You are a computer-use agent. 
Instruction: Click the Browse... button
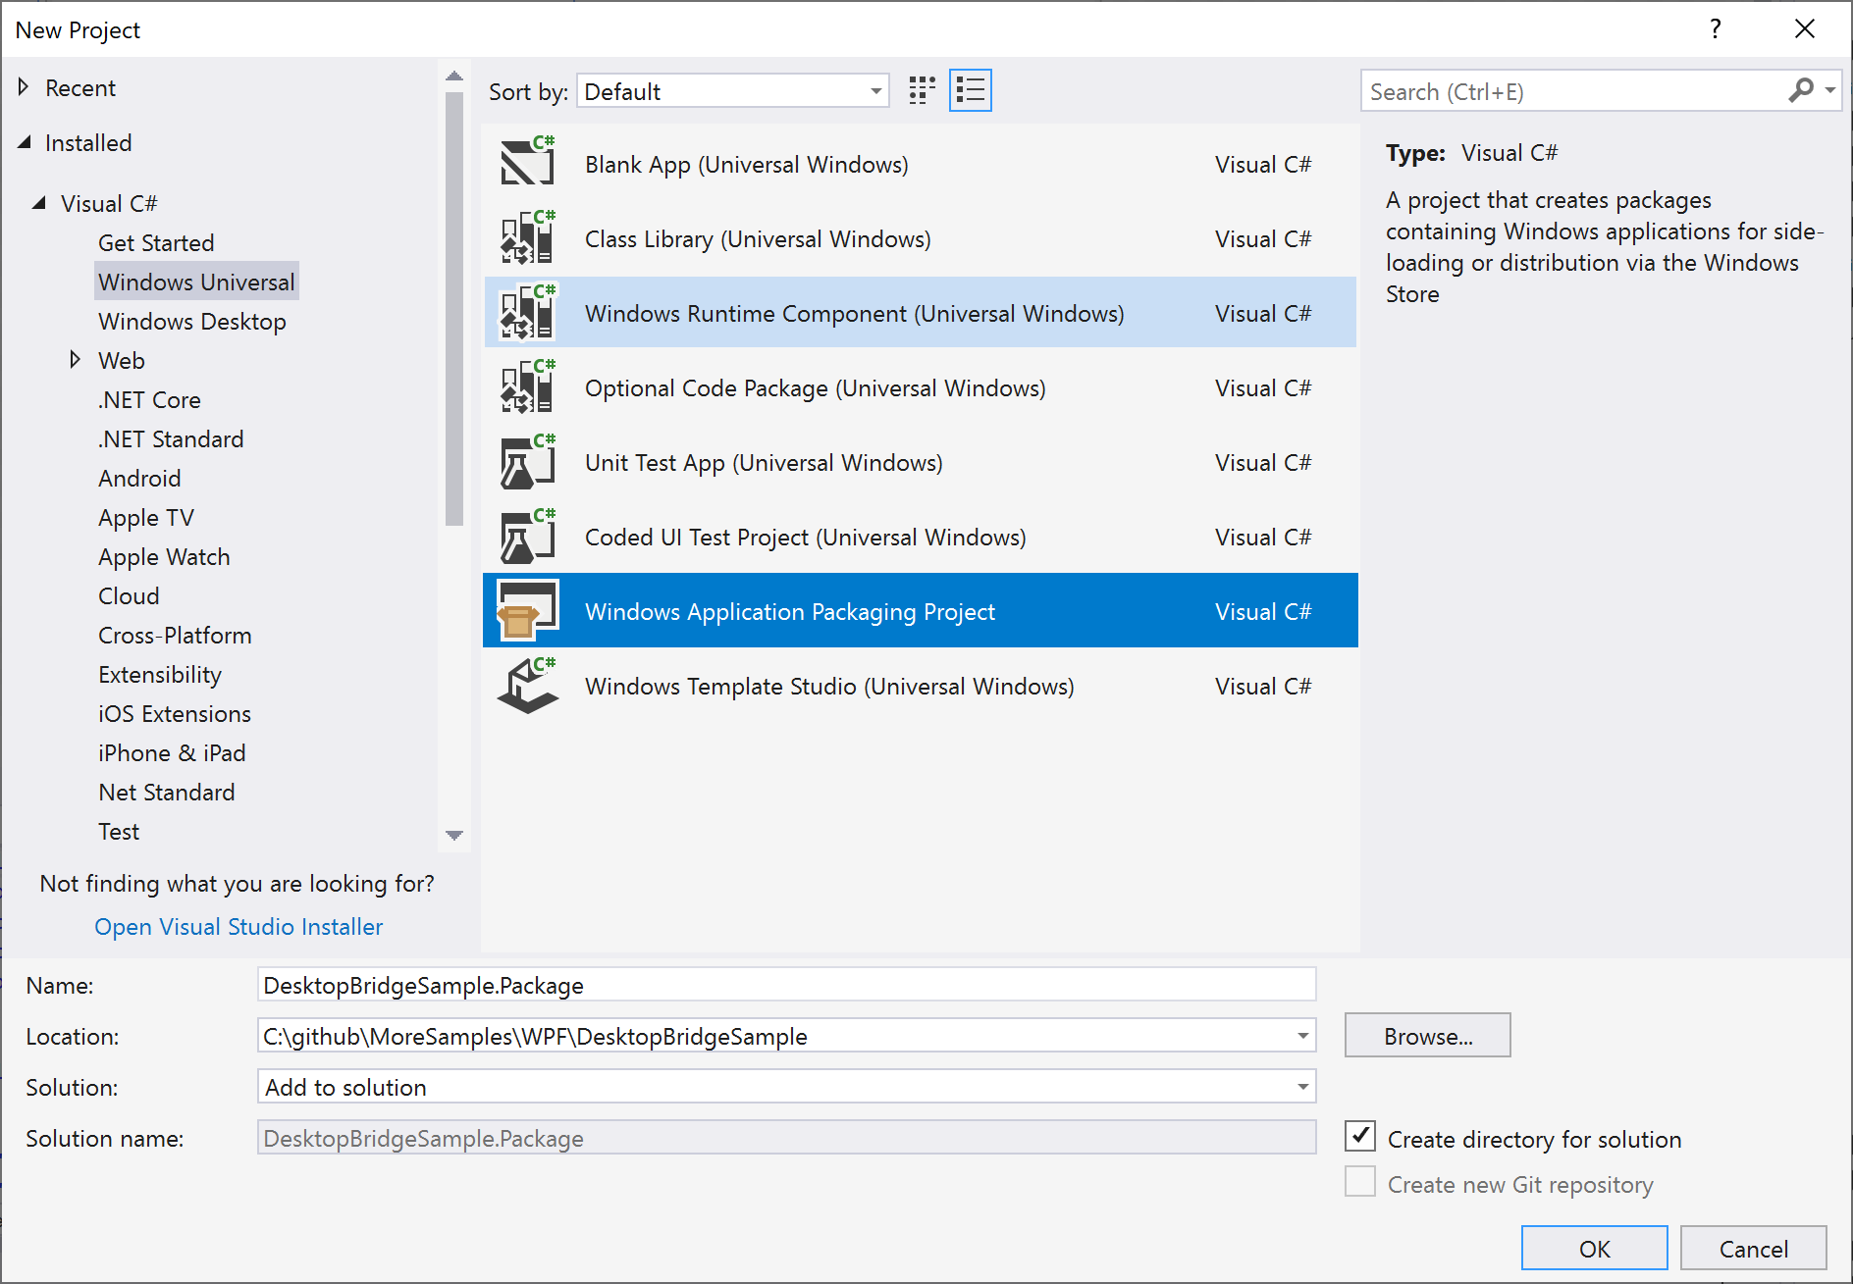1427,1035
